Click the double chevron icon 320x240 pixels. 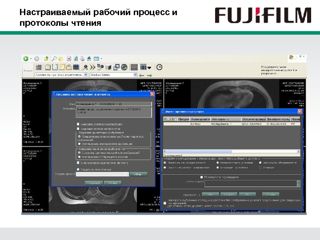pyautogui.click(x=92, y=67)
